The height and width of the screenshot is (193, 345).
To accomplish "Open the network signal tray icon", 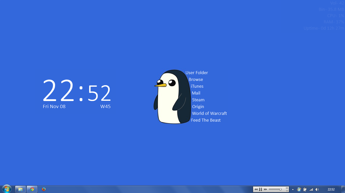I will coord(311,189).
